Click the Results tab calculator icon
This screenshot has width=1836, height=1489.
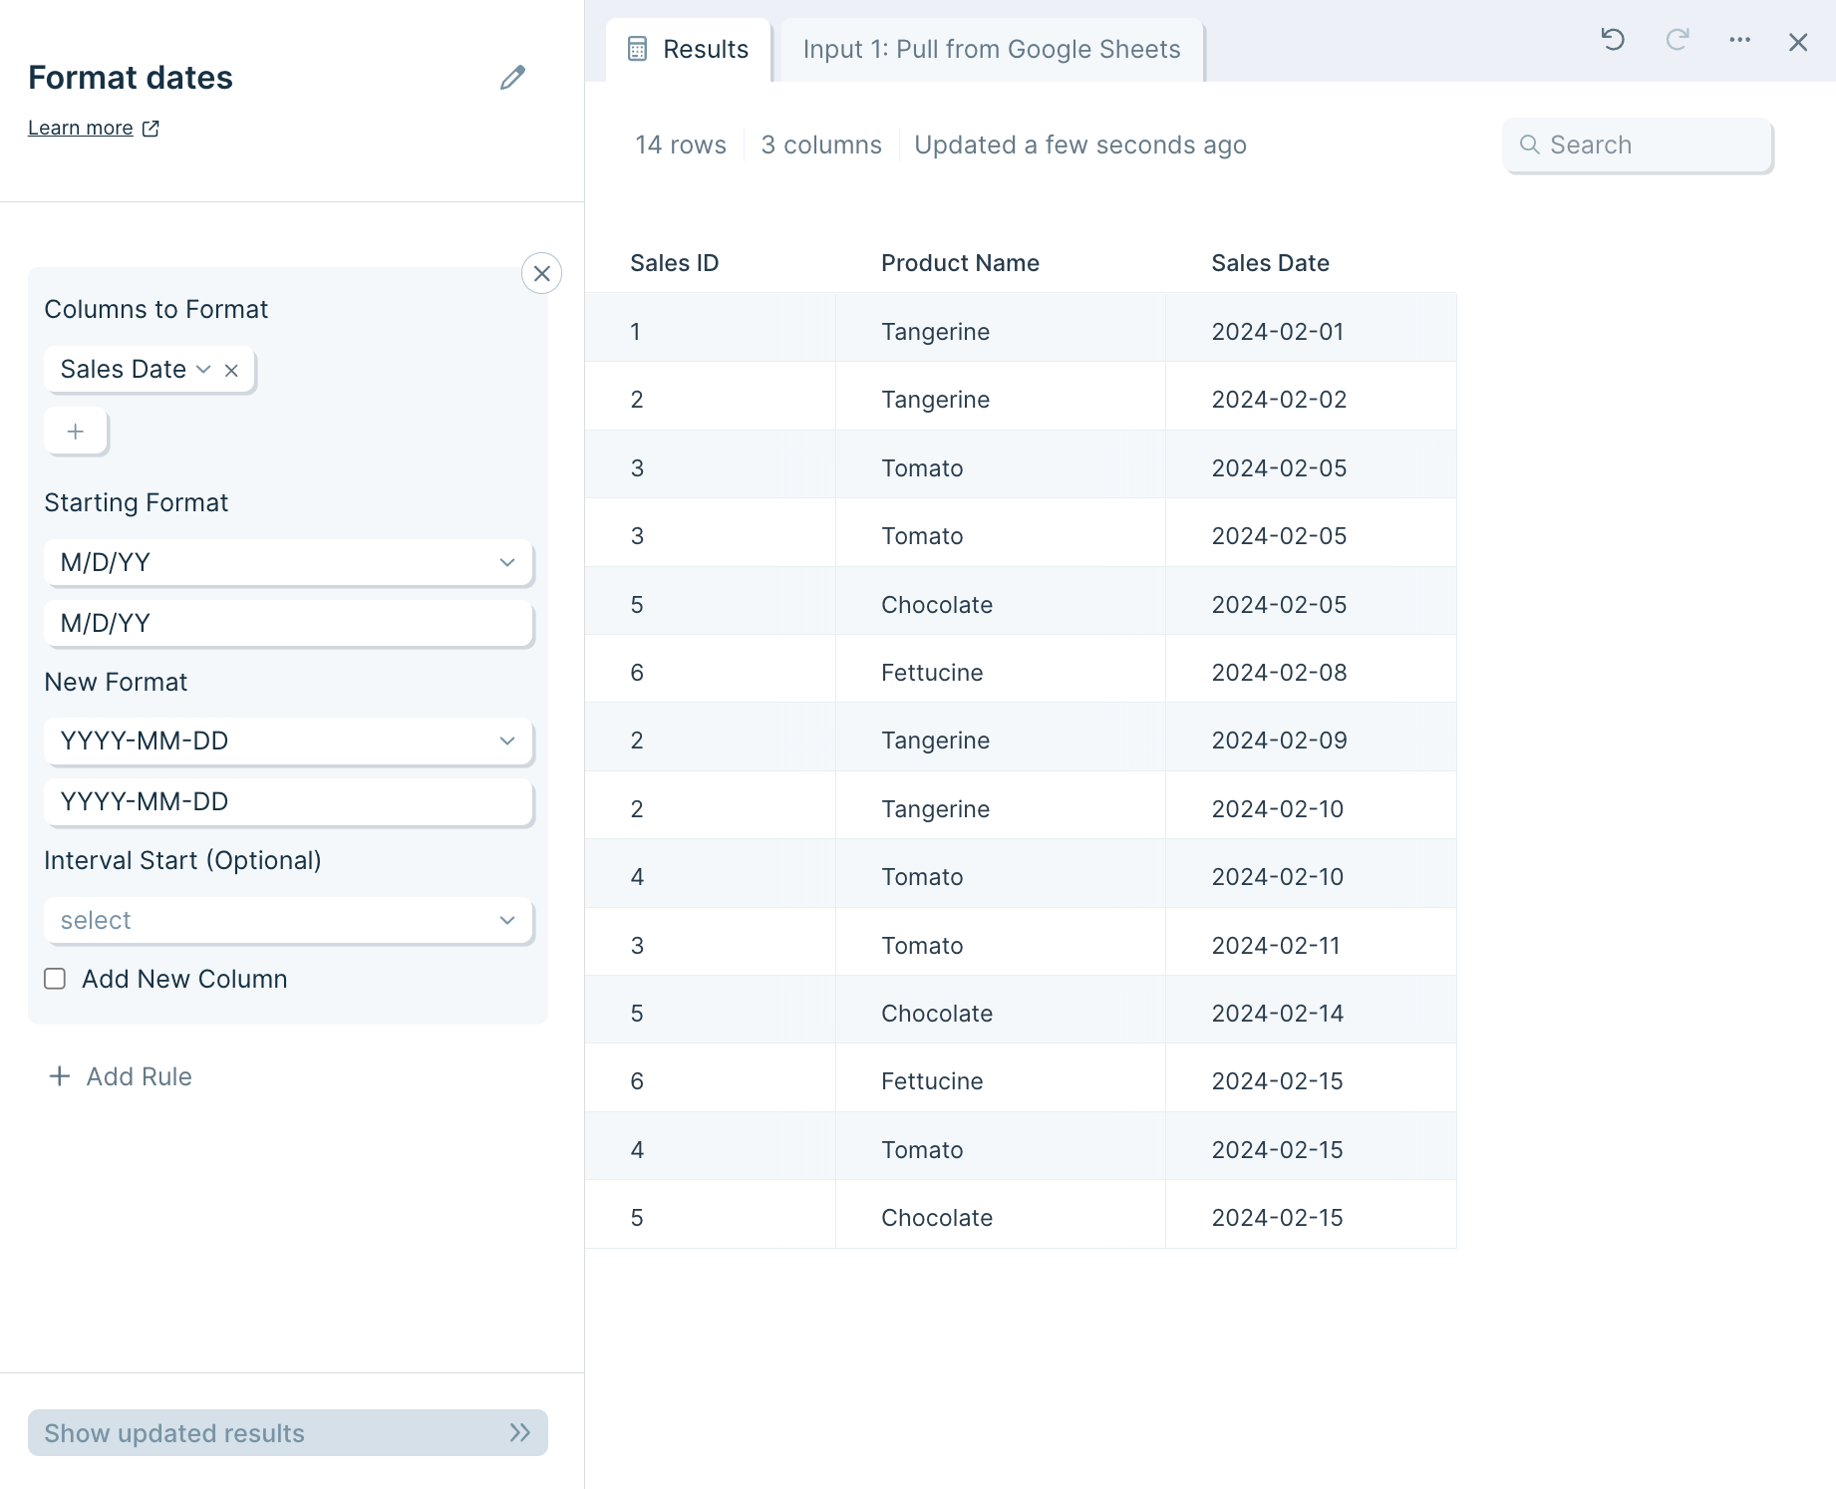point(638,49)
